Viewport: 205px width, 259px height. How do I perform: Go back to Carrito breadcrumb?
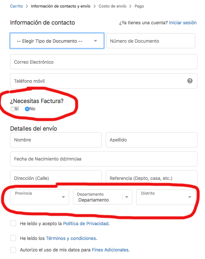[16, 6]
